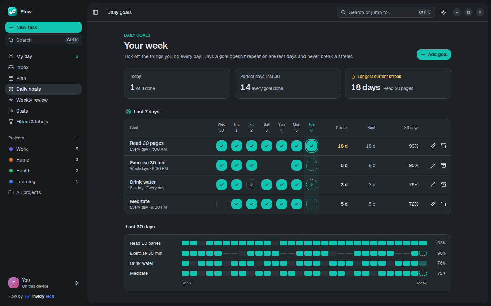
Task: Edit the Drink water goal
Action: [433, 185]
